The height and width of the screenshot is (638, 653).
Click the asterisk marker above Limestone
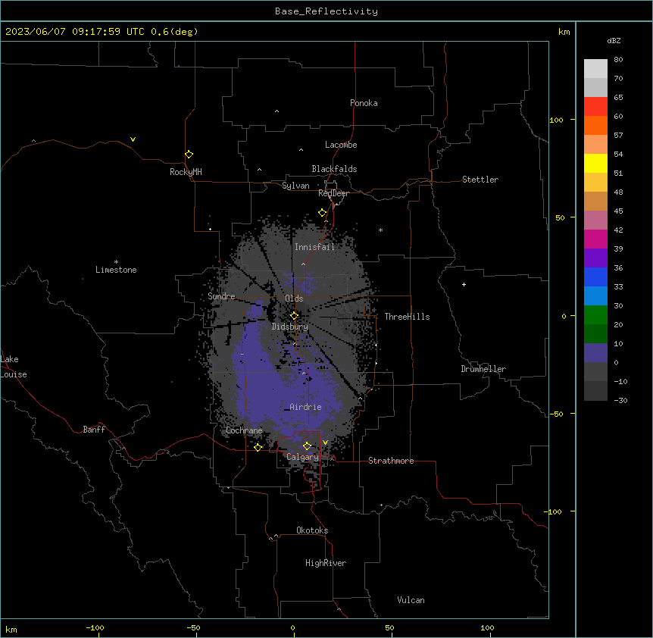point(116,262)
